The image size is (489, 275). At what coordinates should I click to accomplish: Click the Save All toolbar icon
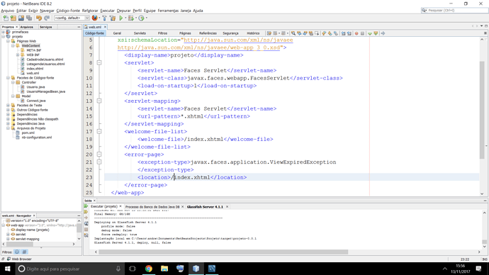pyautogui.click(x=29, y=18)
